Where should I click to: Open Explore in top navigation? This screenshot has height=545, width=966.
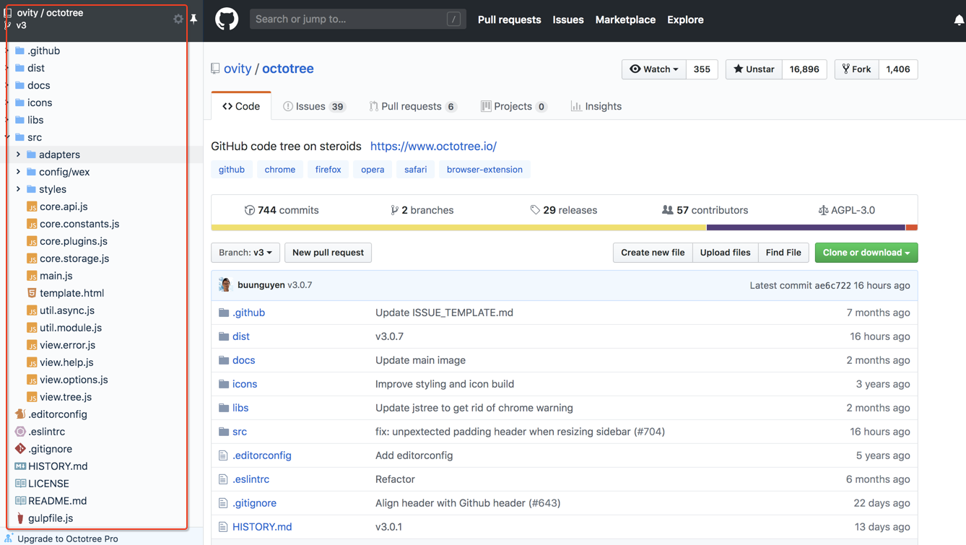[x=685, y=19]
